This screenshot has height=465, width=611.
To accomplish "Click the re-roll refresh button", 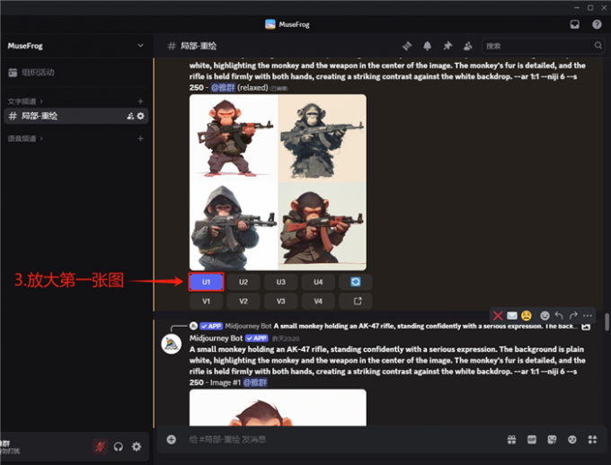I will 356,282.
